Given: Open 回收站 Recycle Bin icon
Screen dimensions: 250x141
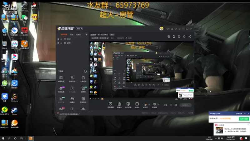Looking at the screenshot, I should (x=5, y=45).
